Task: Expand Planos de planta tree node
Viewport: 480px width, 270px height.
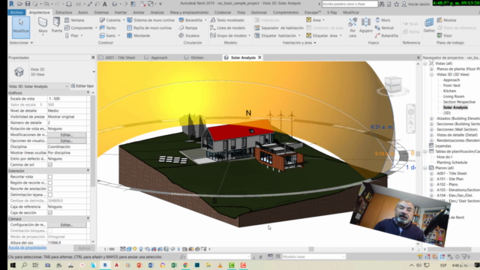Action: tap(431, 69)
